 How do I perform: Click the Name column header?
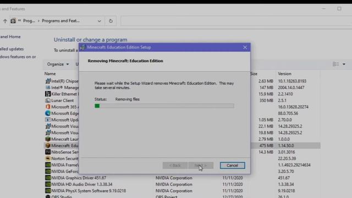pos(50,74)
